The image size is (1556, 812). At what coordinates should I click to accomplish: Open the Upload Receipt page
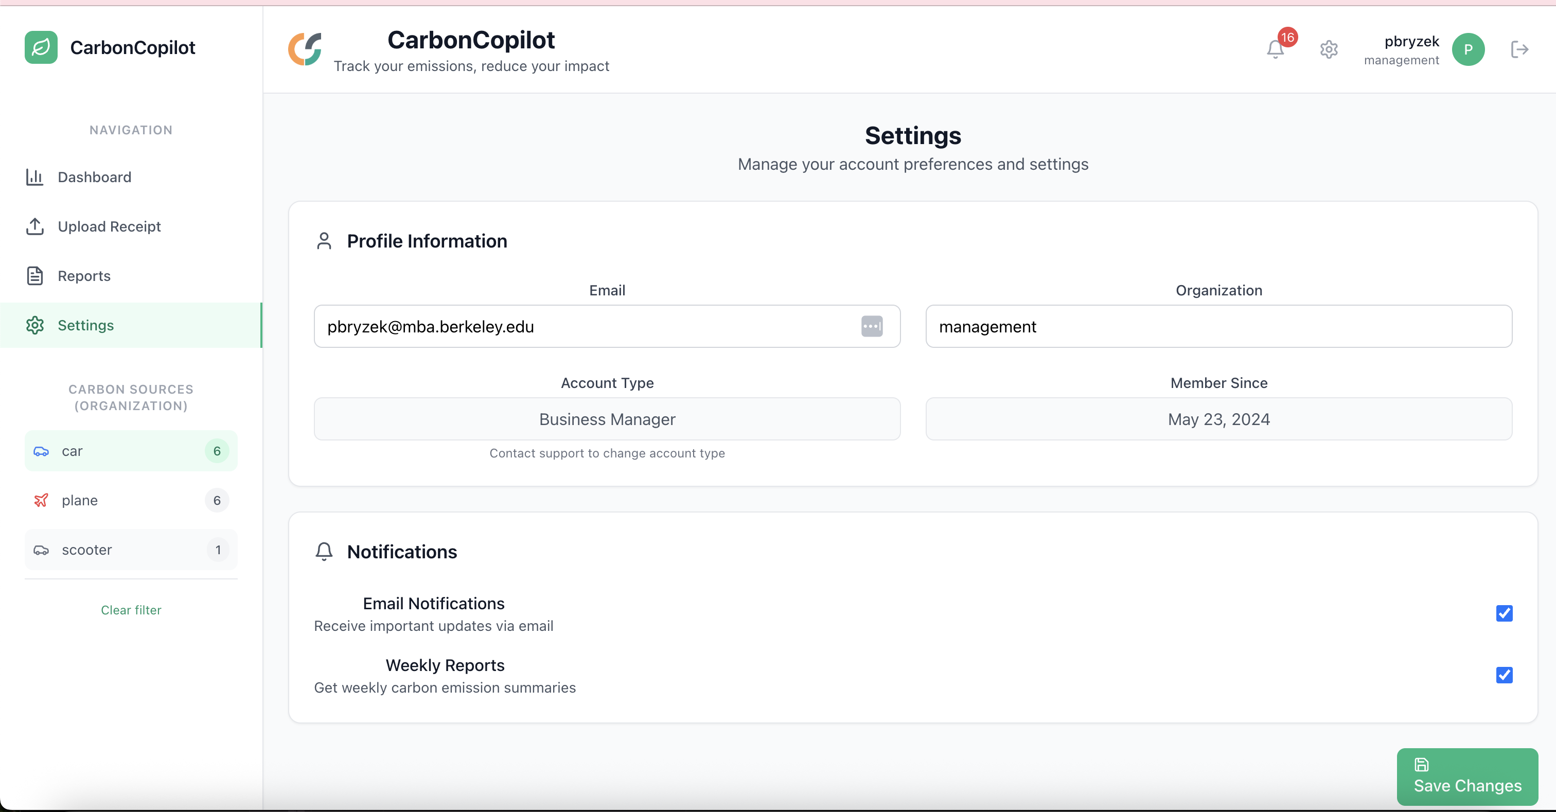tap(109, 226)
